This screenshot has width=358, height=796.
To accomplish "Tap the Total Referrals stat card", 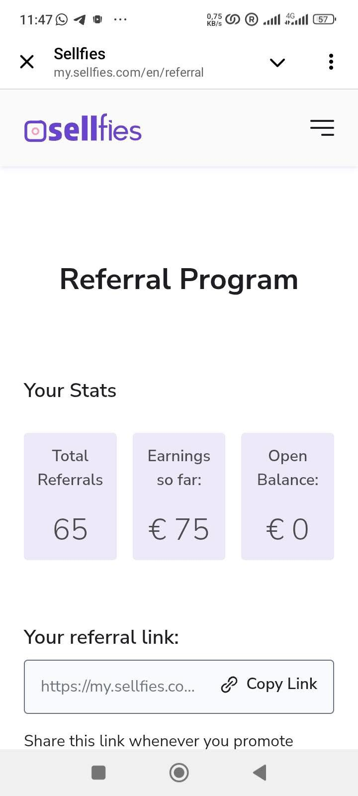I will point(70,496).
